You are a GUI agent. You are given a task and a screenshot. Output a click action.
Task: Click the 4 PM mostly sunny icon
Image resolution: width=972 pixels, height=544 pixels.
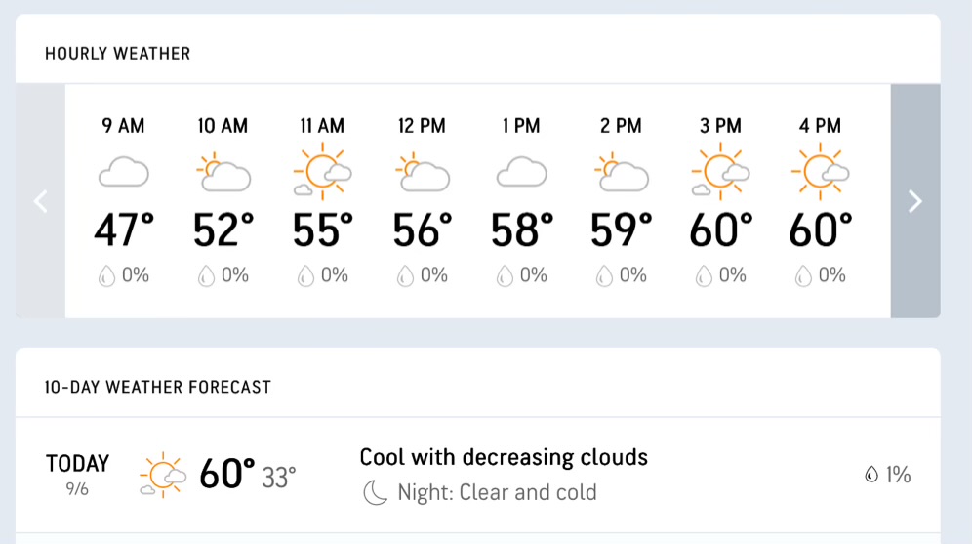820,171
